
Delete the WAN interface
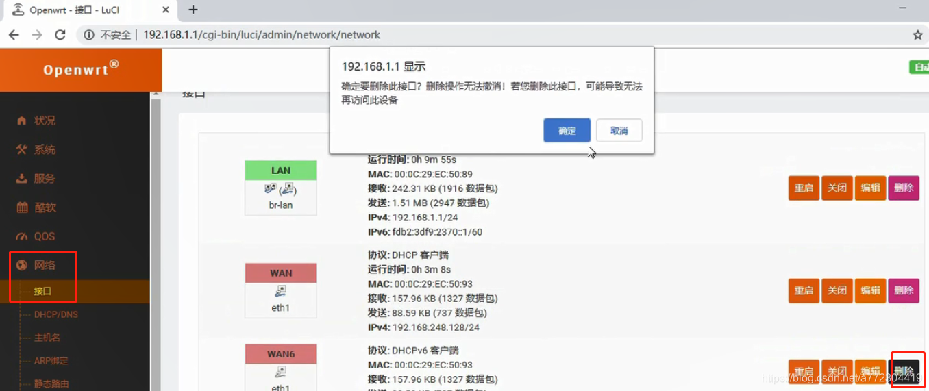tap(904, 290)
